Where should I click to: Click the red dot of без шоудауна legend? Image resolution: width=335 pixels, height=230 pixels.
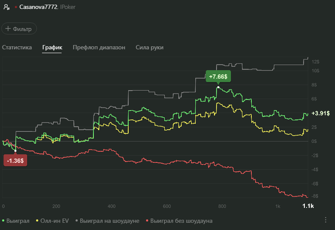(x=147, y=220)
